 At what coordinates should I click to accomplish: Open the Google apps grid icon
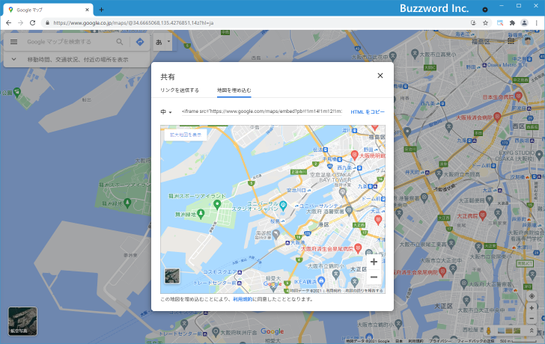pyautogui.click(x=511, y=41)
